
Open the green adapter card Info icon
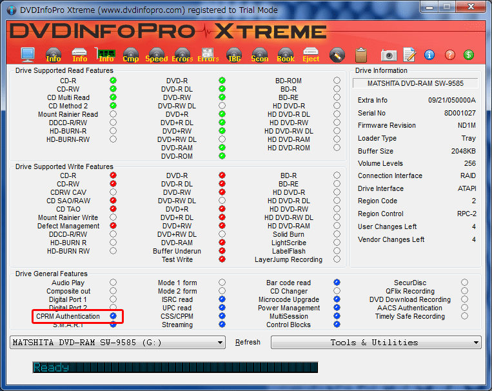pyautogui.click(x=106, y=55)
